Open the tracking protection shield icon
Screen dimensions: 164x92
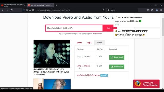tap(24, 10)
